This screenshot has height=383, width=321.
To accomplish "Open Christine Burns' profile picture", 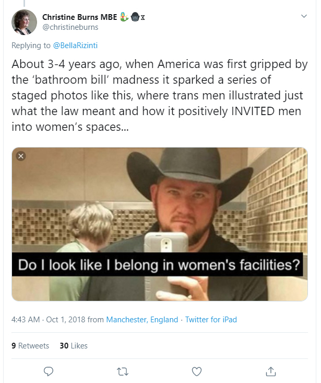I will tap(24, 22).
